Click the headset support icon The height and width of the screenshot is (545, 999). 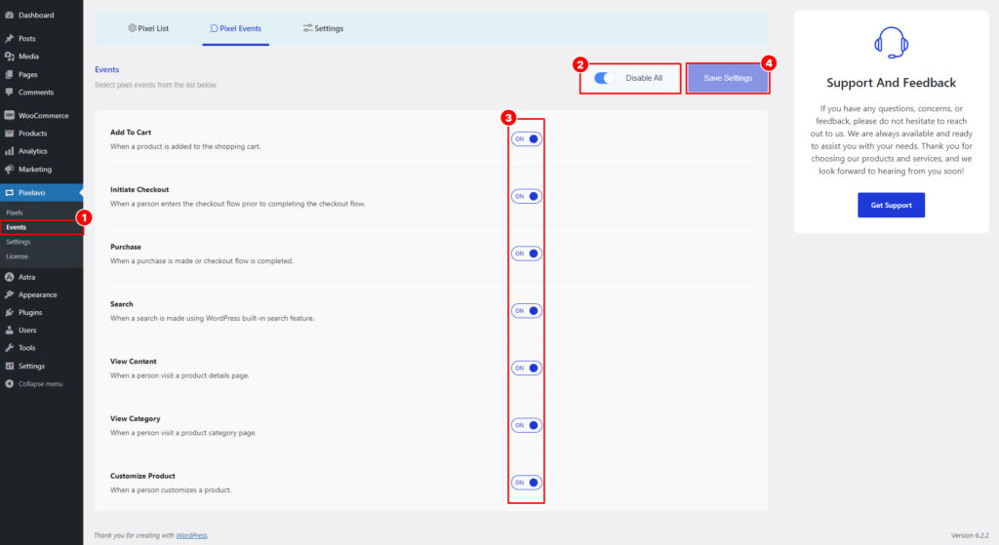coord(891,43)
